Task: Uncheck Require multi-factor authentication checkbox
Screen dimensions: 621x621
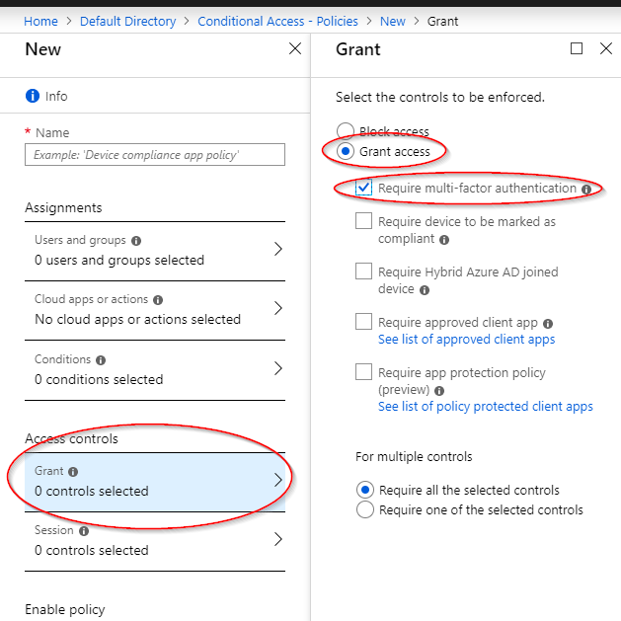Action: coord(363,188)
